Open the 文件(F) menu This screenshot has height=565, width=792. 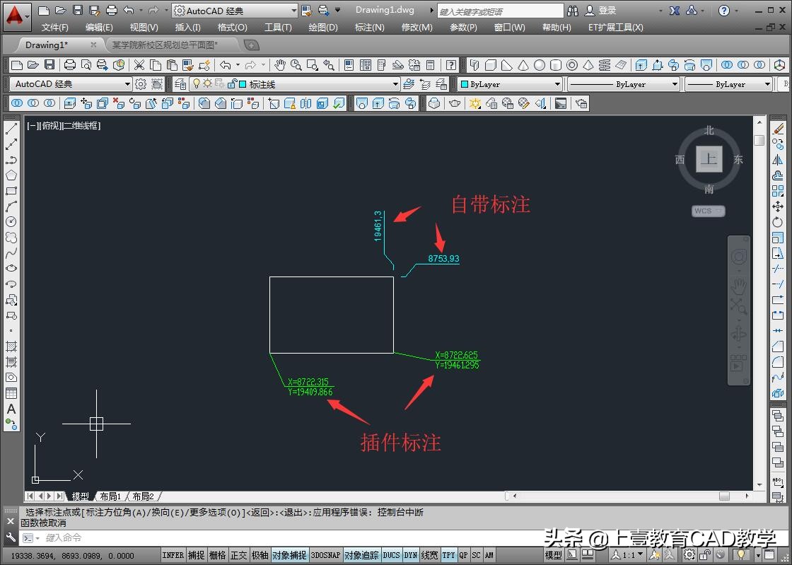[54, 28]
